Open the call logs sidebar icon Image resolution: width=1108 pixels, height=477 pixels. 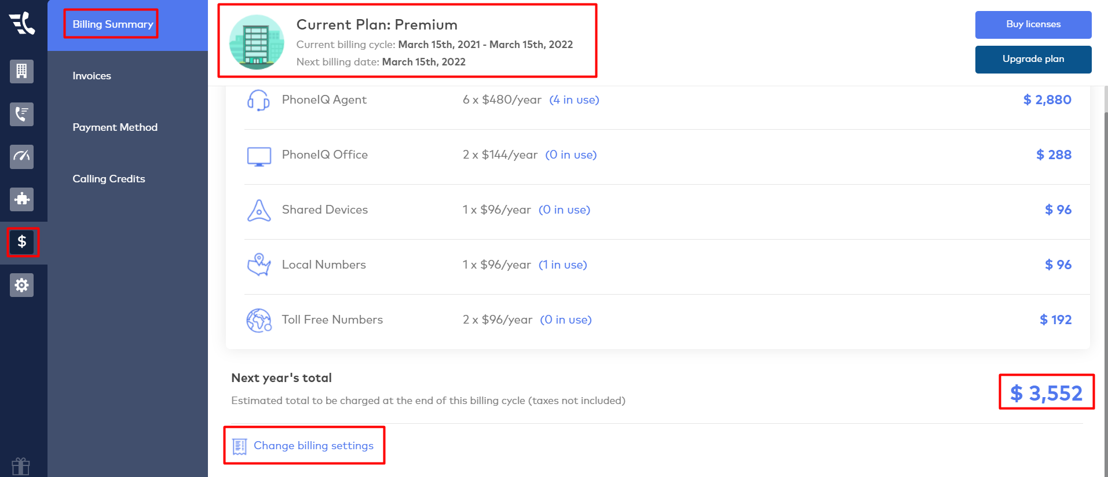click(21, 114)
